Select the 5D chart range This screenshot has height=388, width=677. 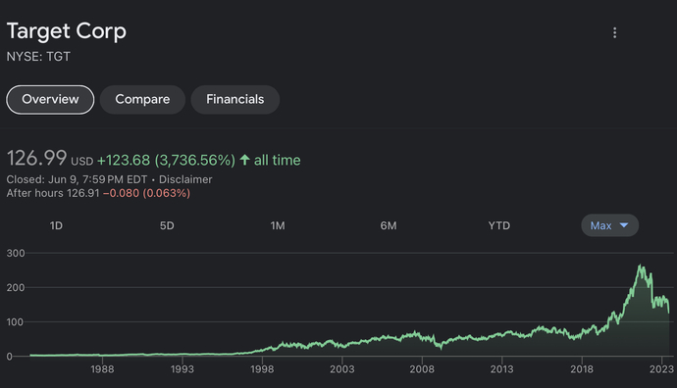[x=167, y=225]
